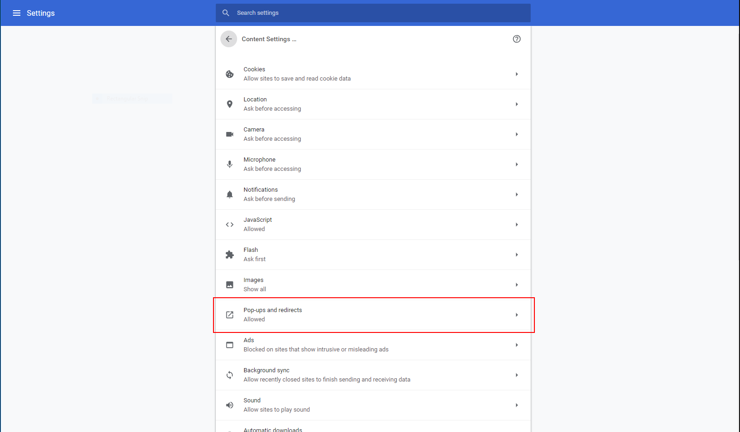Select the Automatic downloads entry

273,429
